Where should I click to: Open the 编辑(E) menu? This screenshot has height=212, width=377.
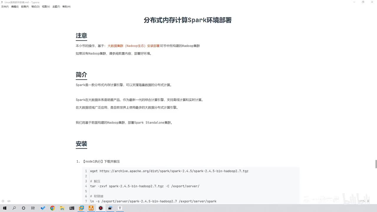pos(15,6)
